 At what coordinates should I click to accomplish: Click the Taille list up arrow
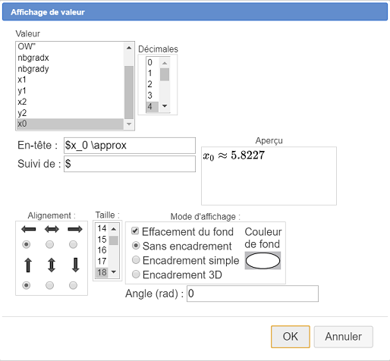tap(114, 229)
